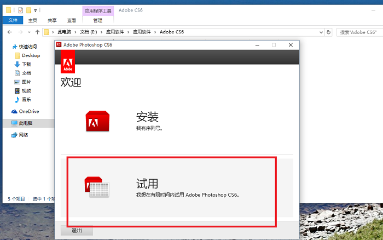
Task: Open 文档 in navigation pane
Action: pos(26,73)
